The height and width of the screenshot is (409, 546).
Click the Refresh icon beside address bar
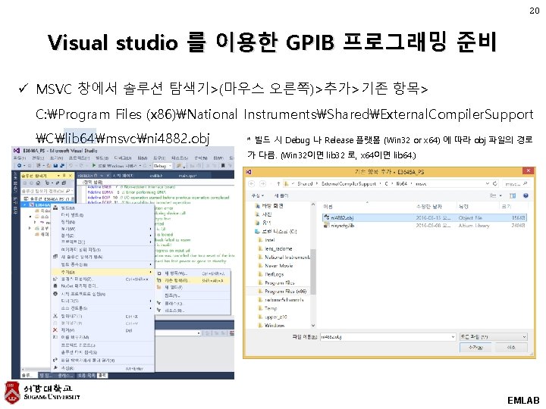coord(494,183)
